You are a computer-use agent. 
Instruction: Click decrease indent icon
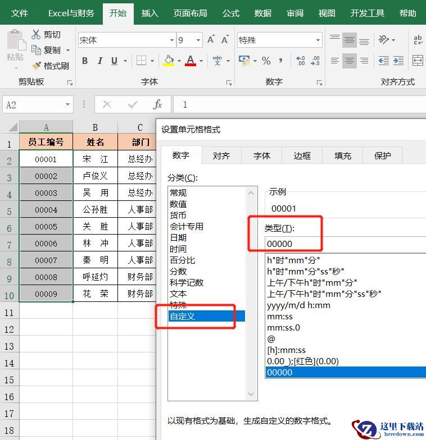tap(383, 61)
